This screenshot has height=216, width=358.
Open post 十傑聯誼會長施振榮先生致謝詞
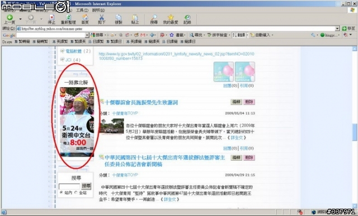pos(142,102)
